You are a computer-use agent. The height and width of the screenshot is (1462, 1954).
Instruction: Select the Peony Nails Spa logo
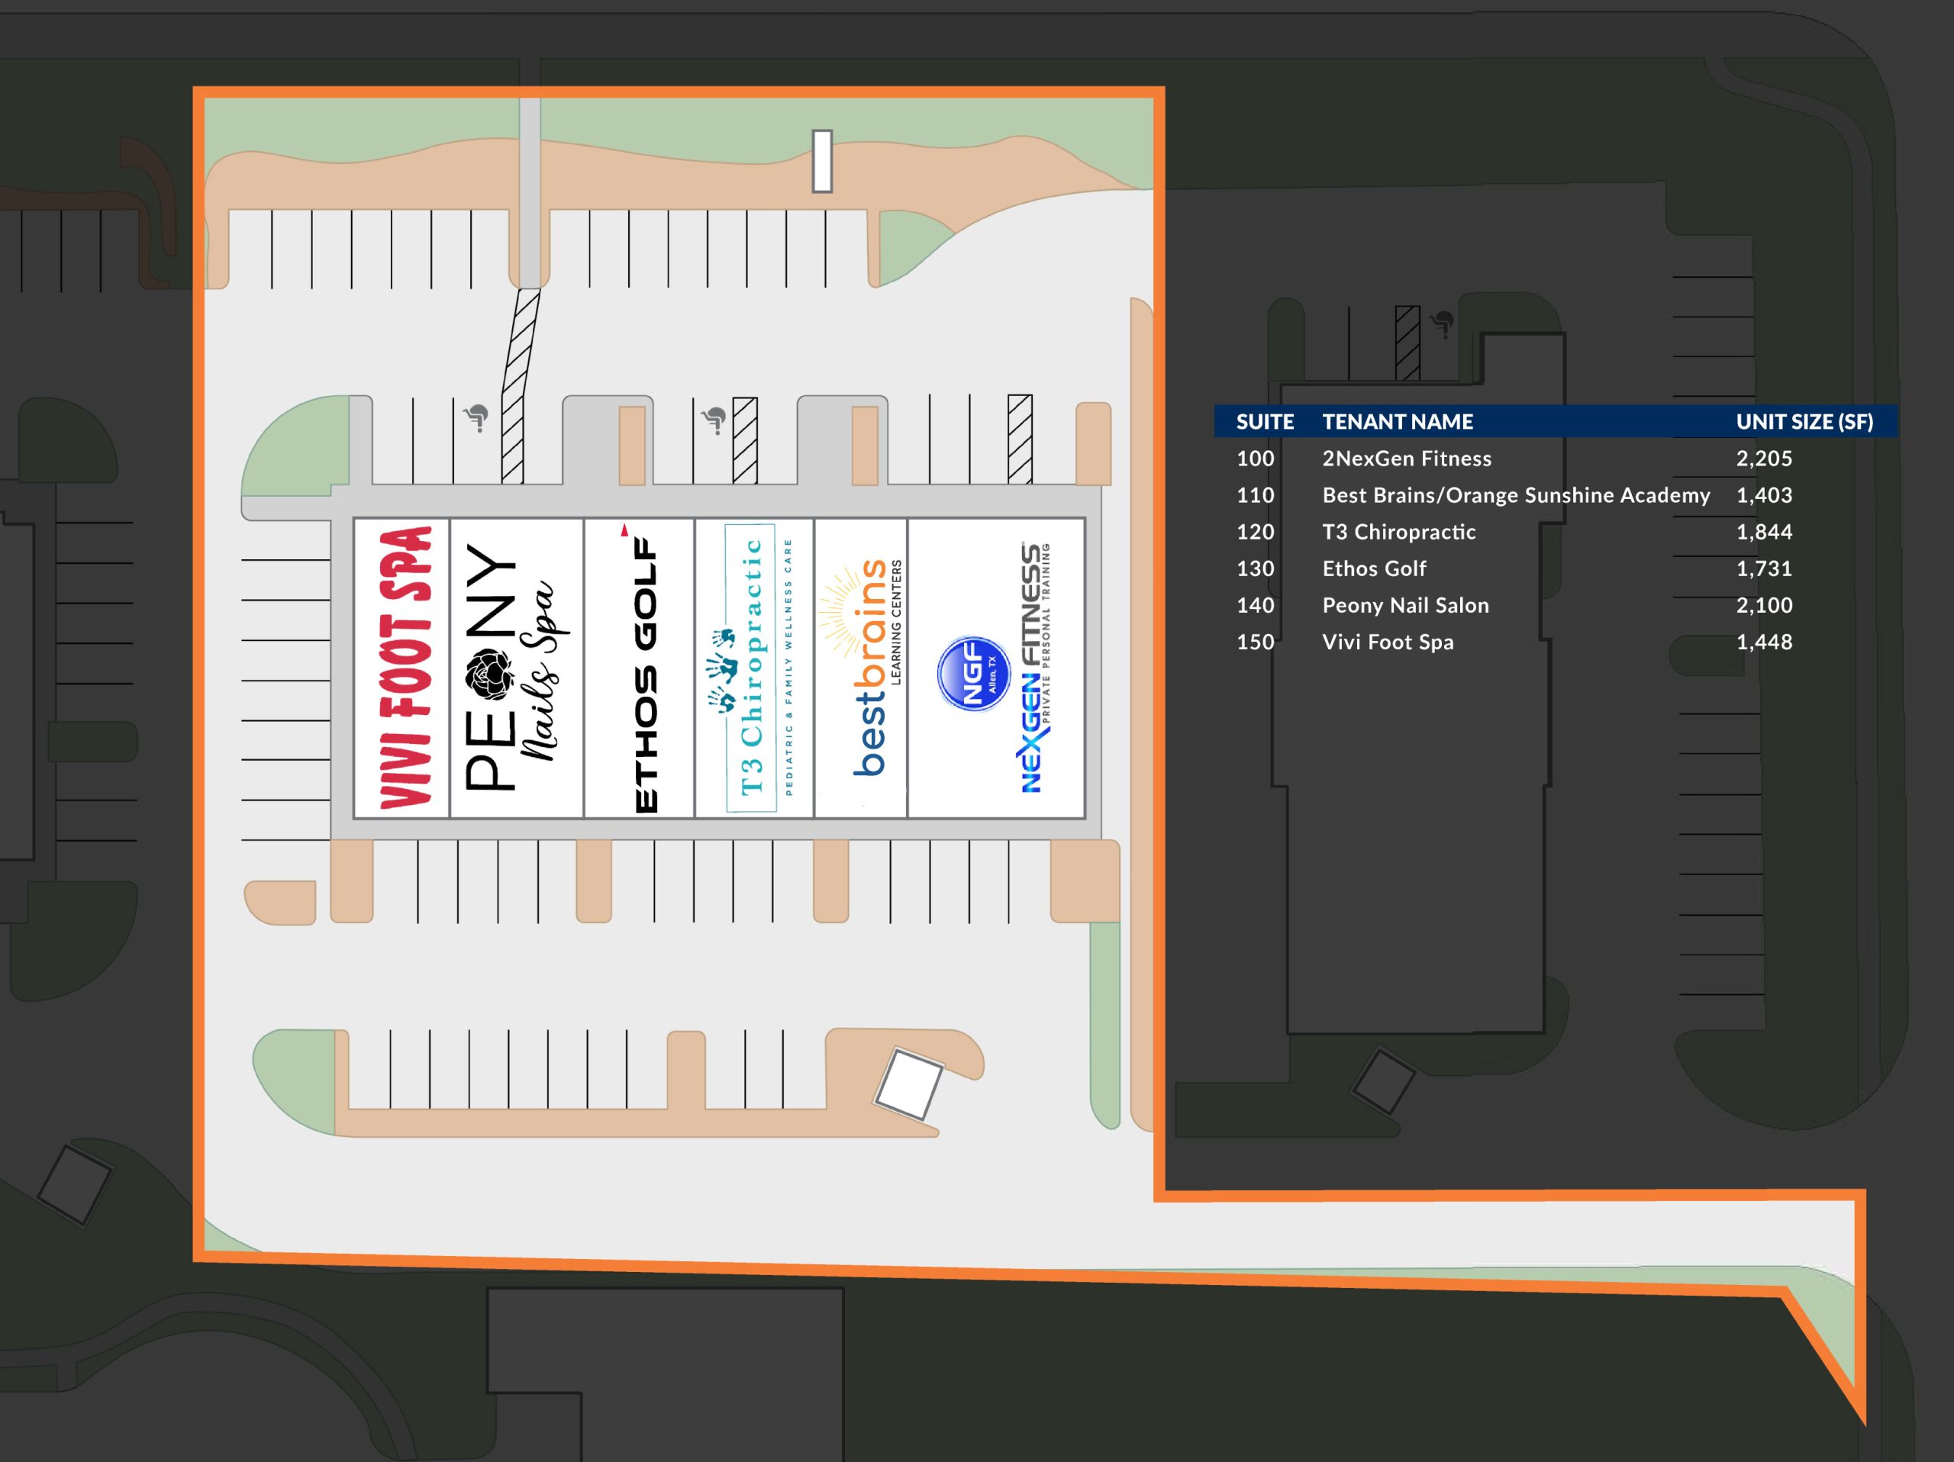click(517, 668)
